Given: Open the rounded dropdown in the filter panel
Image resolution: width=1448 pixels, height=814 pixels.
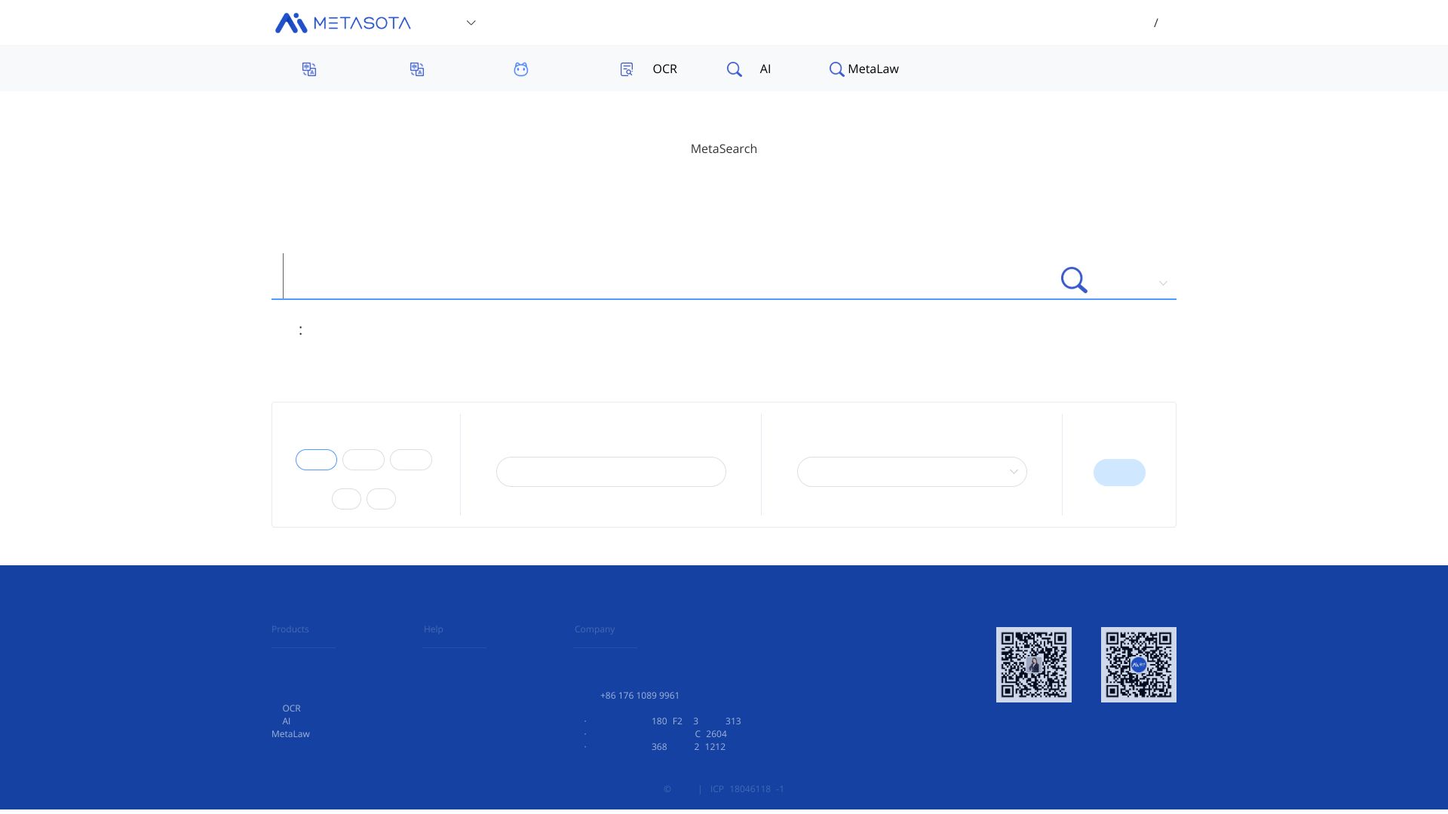Looking at the screenshot, I should (x=912, y=472).
